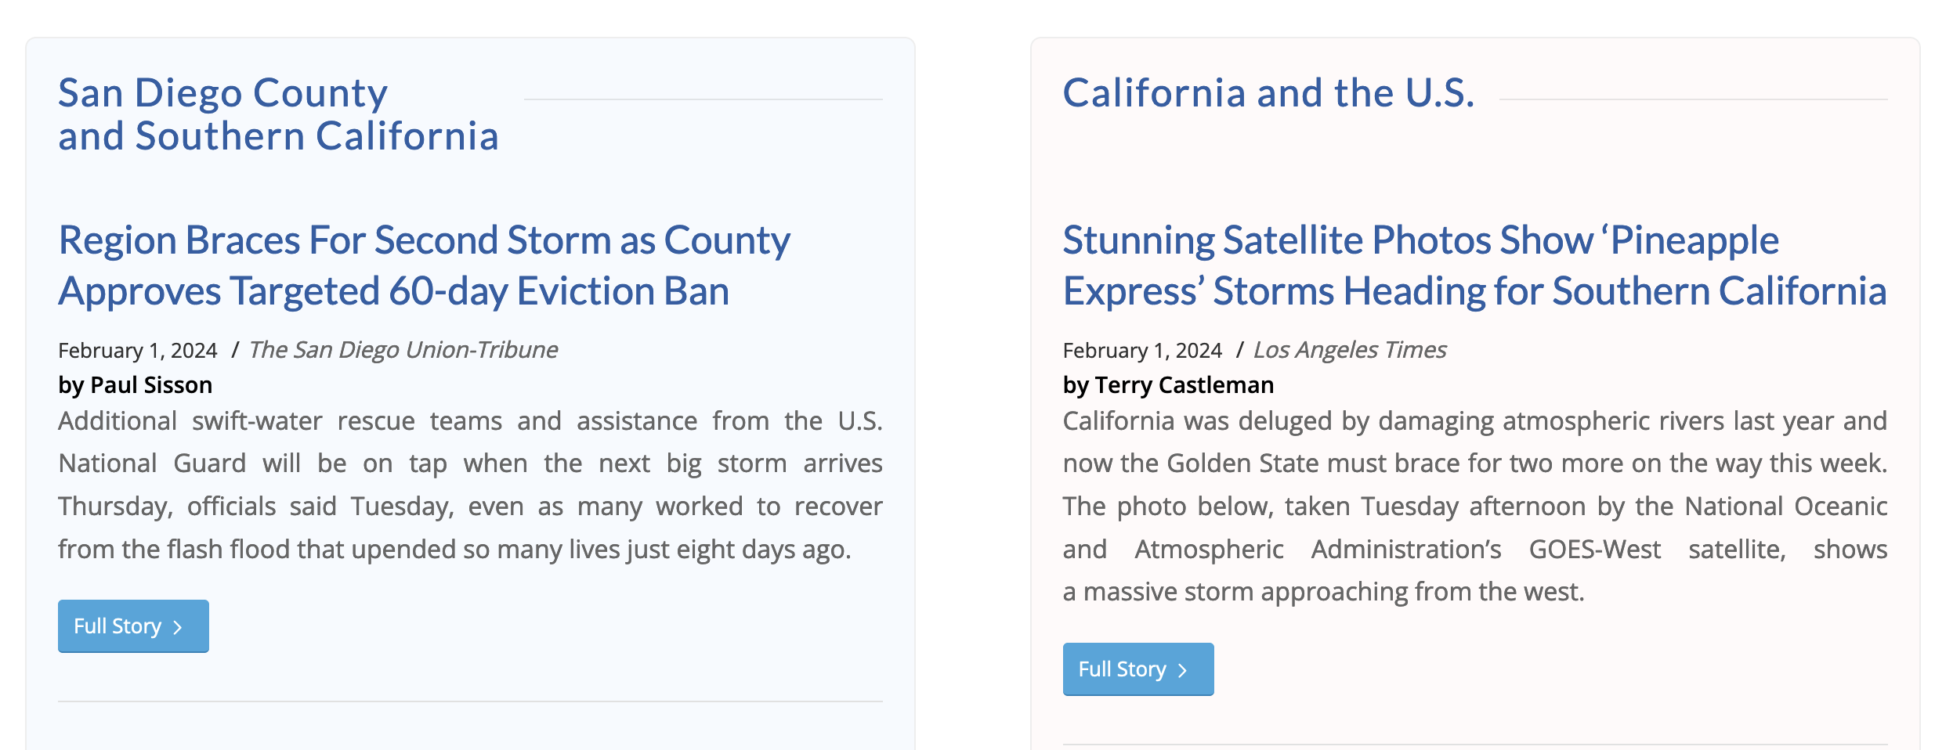This screenshot has height=750, width=1935.
Task: Click the slash separator before Union-Tribune
Action: (x=234, y=350)
